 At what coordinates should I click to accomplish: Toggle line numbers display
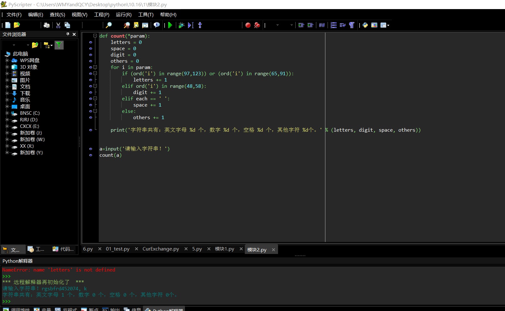(334, 25)
